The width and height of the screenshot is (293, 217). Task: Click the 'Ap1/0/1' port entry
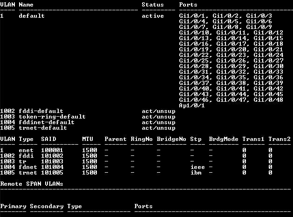pos(192,105)
